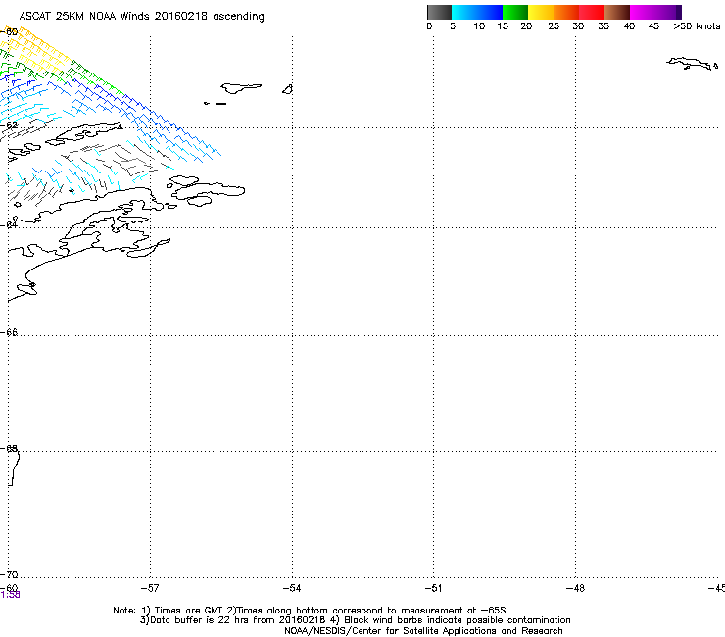Click the '40' label under the color bar
Viewport: 725px width, 637px height.
(629, 26)
